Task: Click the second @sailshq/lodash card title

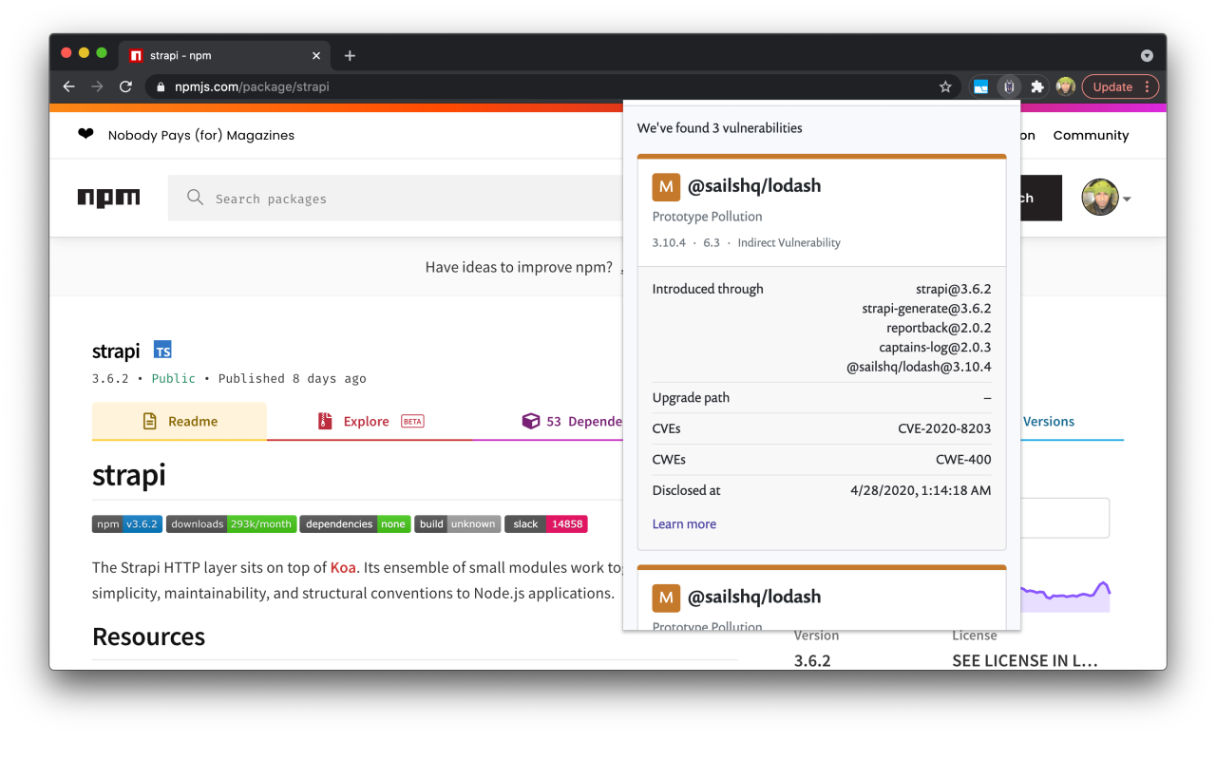Action: click(x=754, y=598)
